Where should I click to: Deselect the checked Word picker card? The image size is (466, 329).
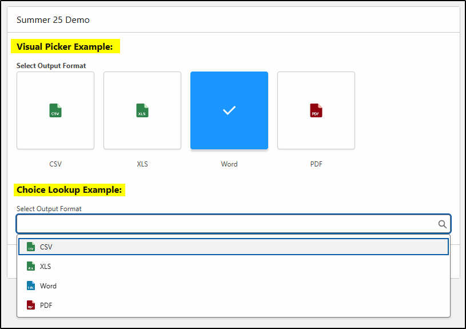(x=229, y=110)
